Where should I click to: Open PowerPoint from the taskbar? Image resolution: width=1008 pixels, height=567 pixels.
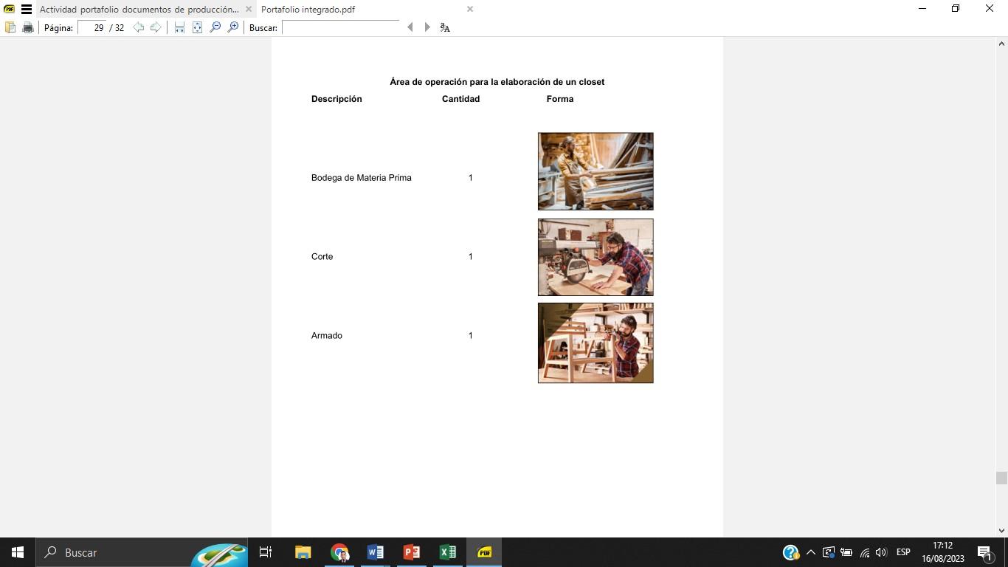pyautogui.click(x=411, y=552)
